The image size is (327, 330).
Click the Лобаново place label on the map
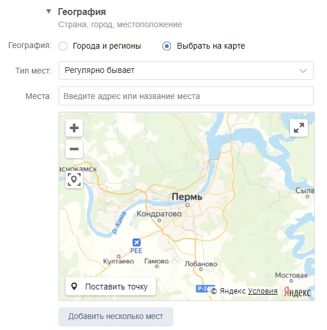click(201, 264)
